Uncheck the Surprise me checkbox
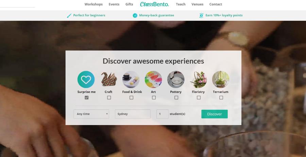The width and height of the screenshot is (306, 157). click(x=87, y=98)
